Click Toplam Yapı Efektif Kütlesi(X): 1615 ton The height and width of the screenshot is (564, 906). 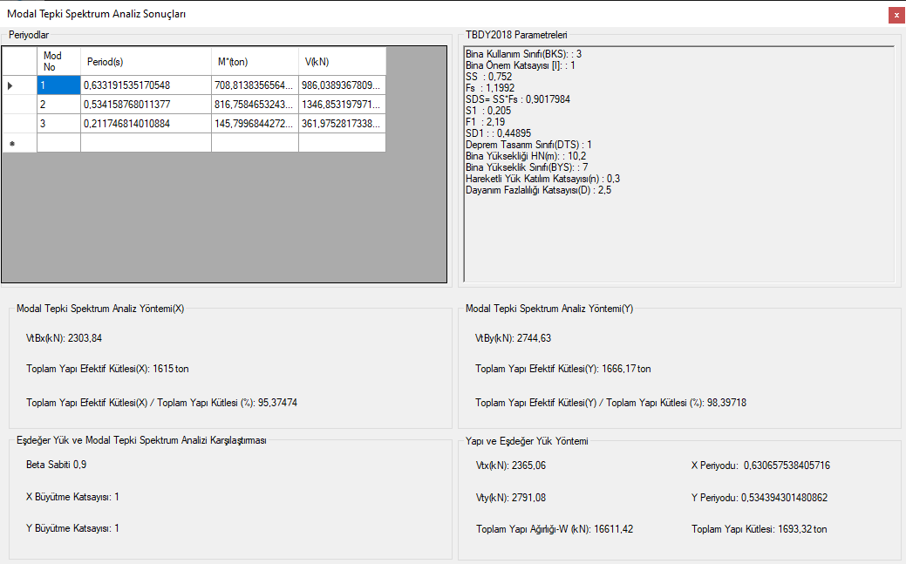click(x=107, y=369)
